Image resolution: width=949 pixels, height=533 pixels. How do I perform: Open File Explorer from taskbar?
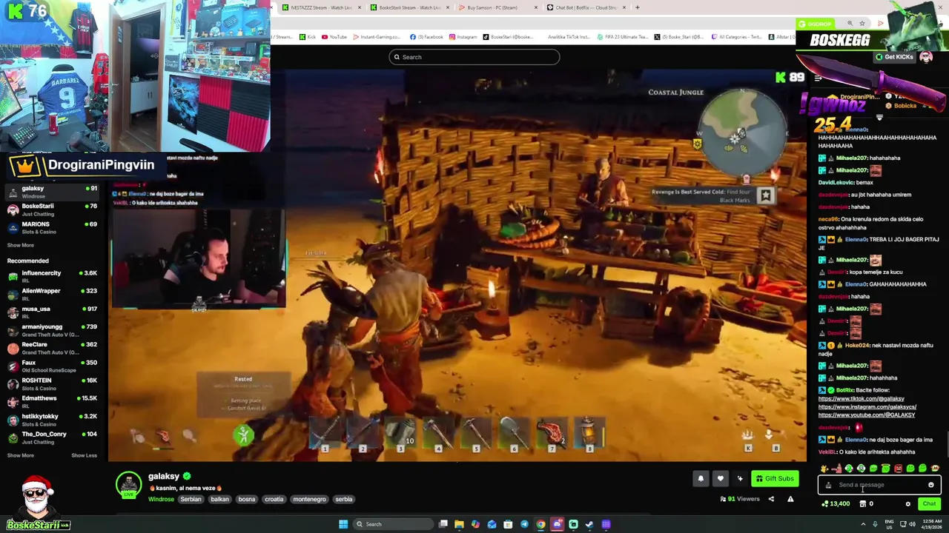point(459,524)
